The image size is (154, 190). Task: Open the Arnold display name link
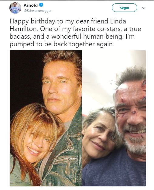[x=31, y=5]
